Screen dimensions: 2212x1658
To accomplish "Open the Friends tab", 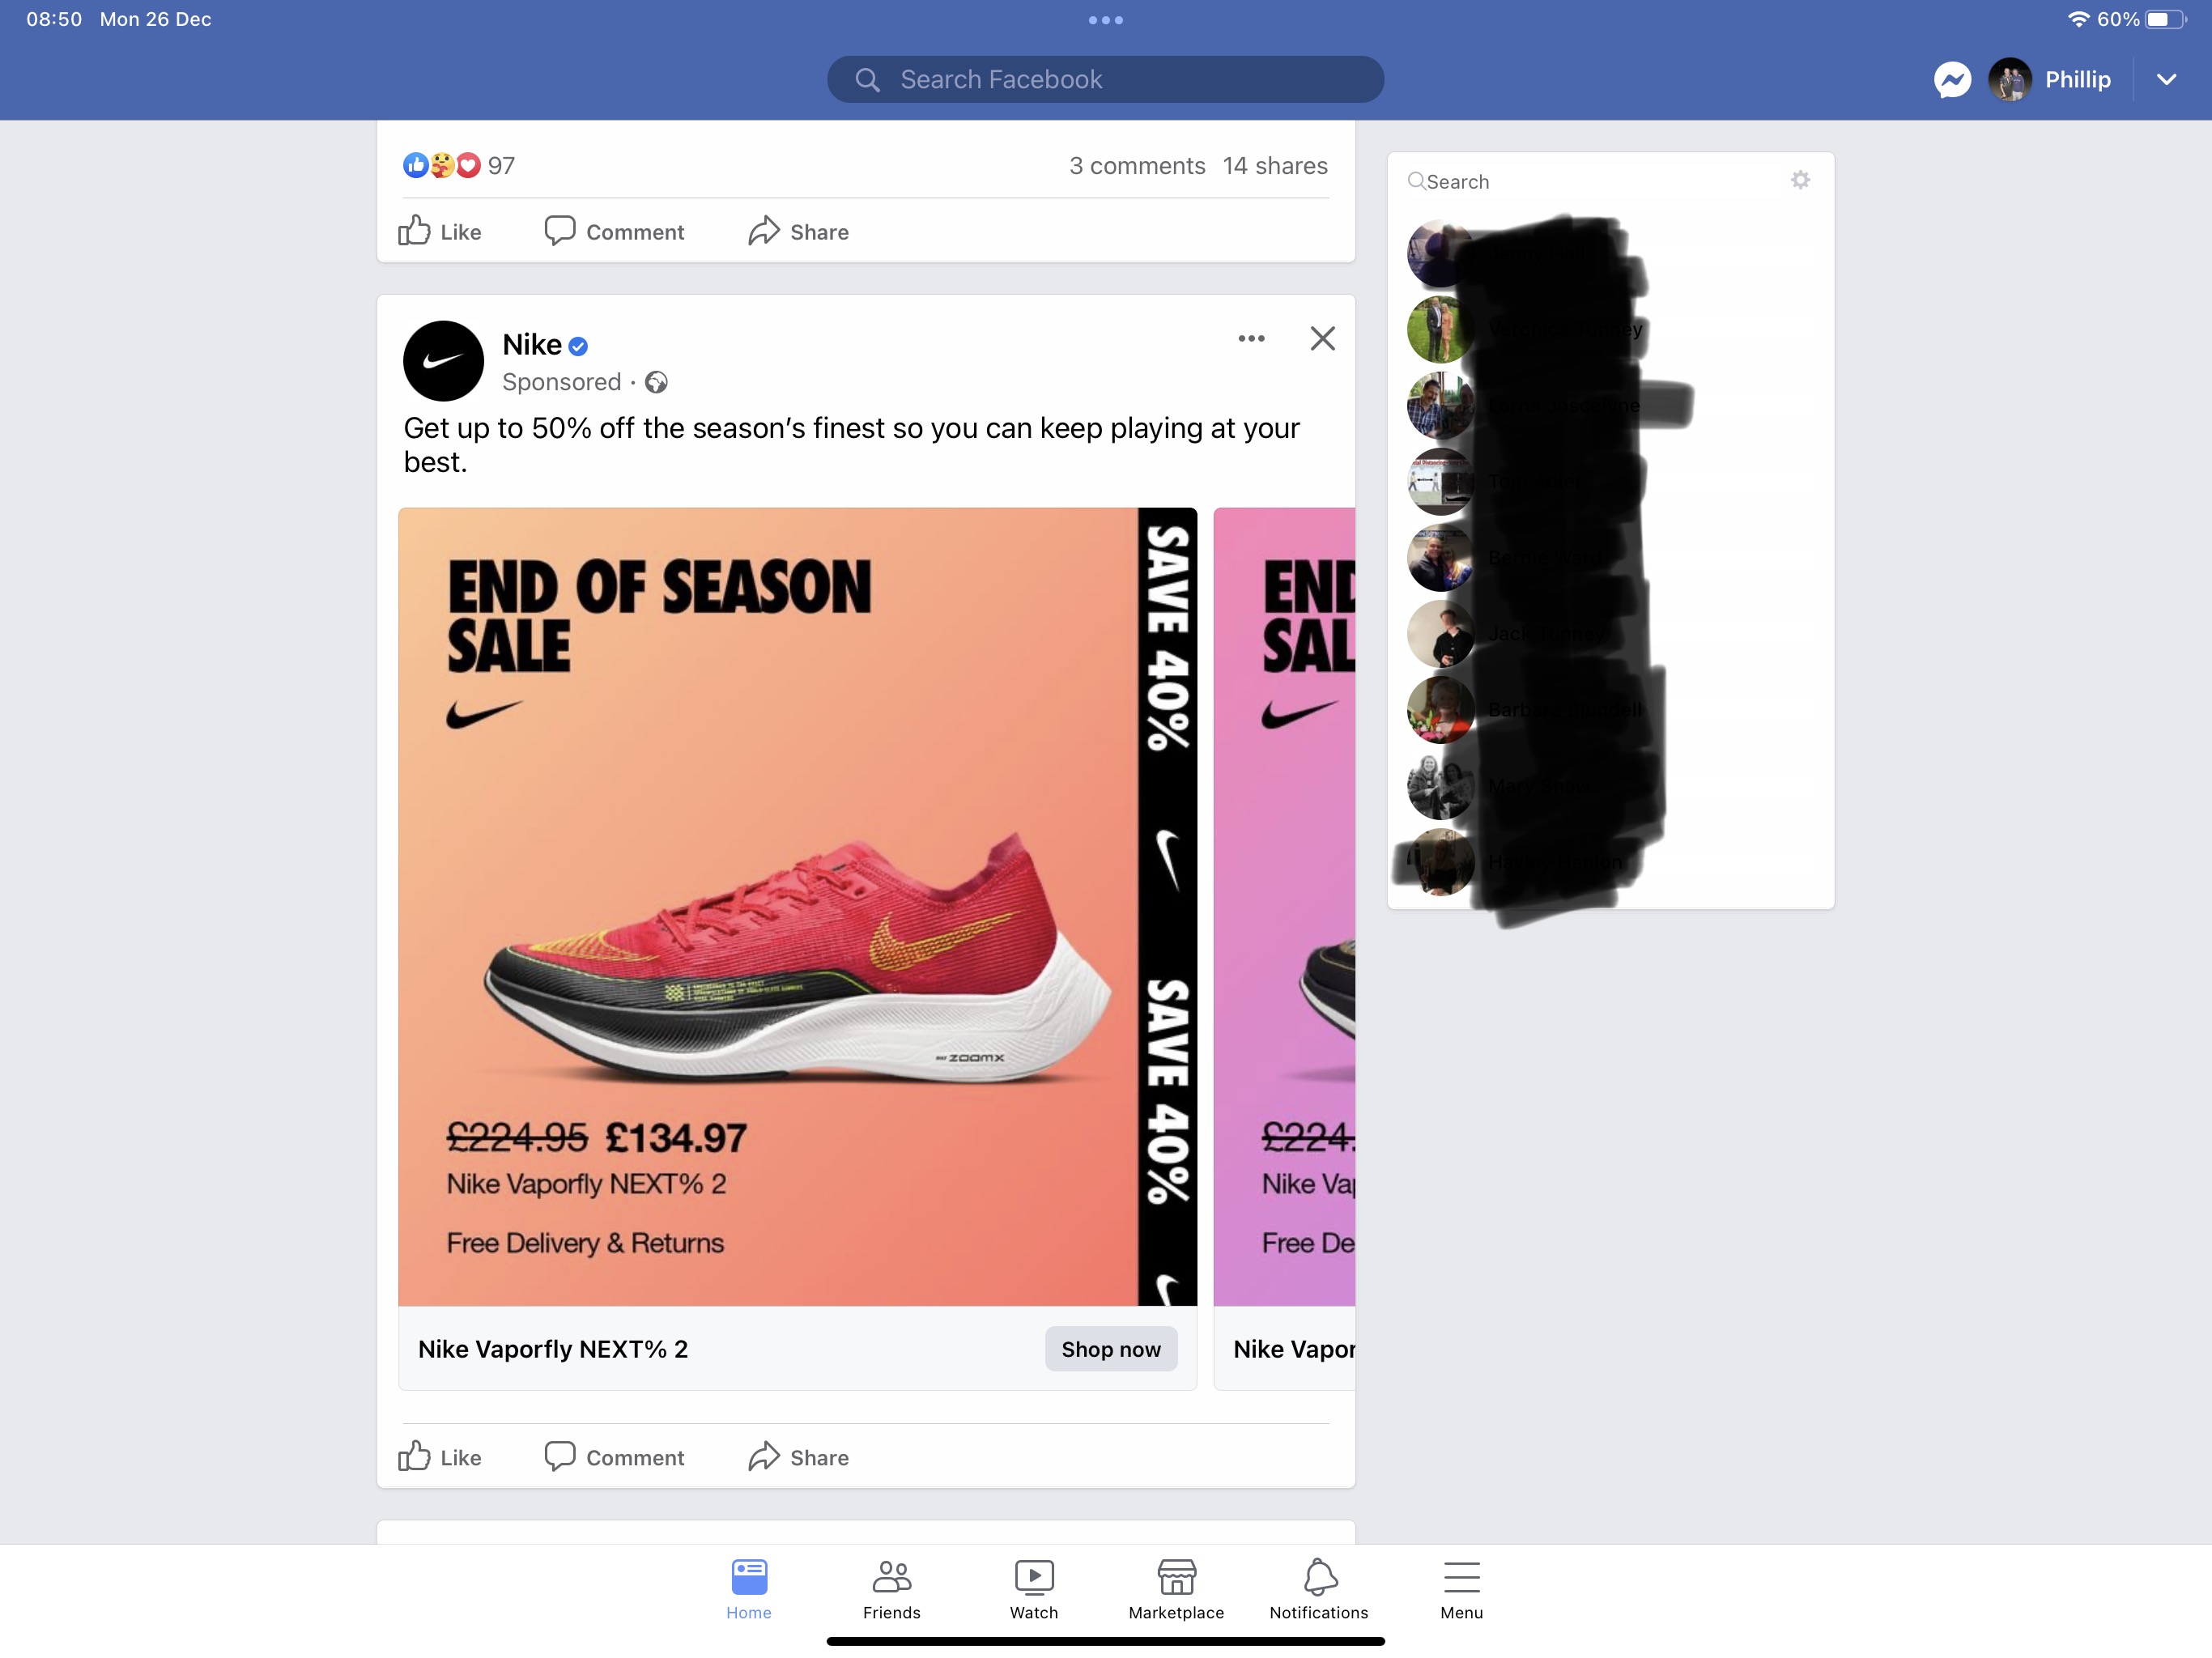I will tap(891, 1590).
